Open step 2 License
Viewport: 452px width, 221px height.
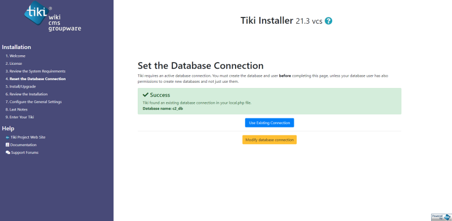pyautogui.click(x=14, y=63)
